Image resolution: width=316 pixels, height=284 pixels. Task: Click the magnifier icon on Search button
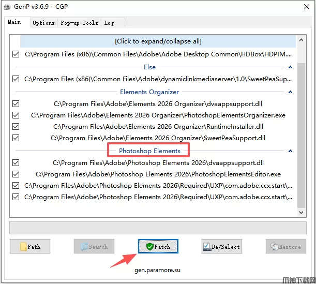click(x=84, y=247)
